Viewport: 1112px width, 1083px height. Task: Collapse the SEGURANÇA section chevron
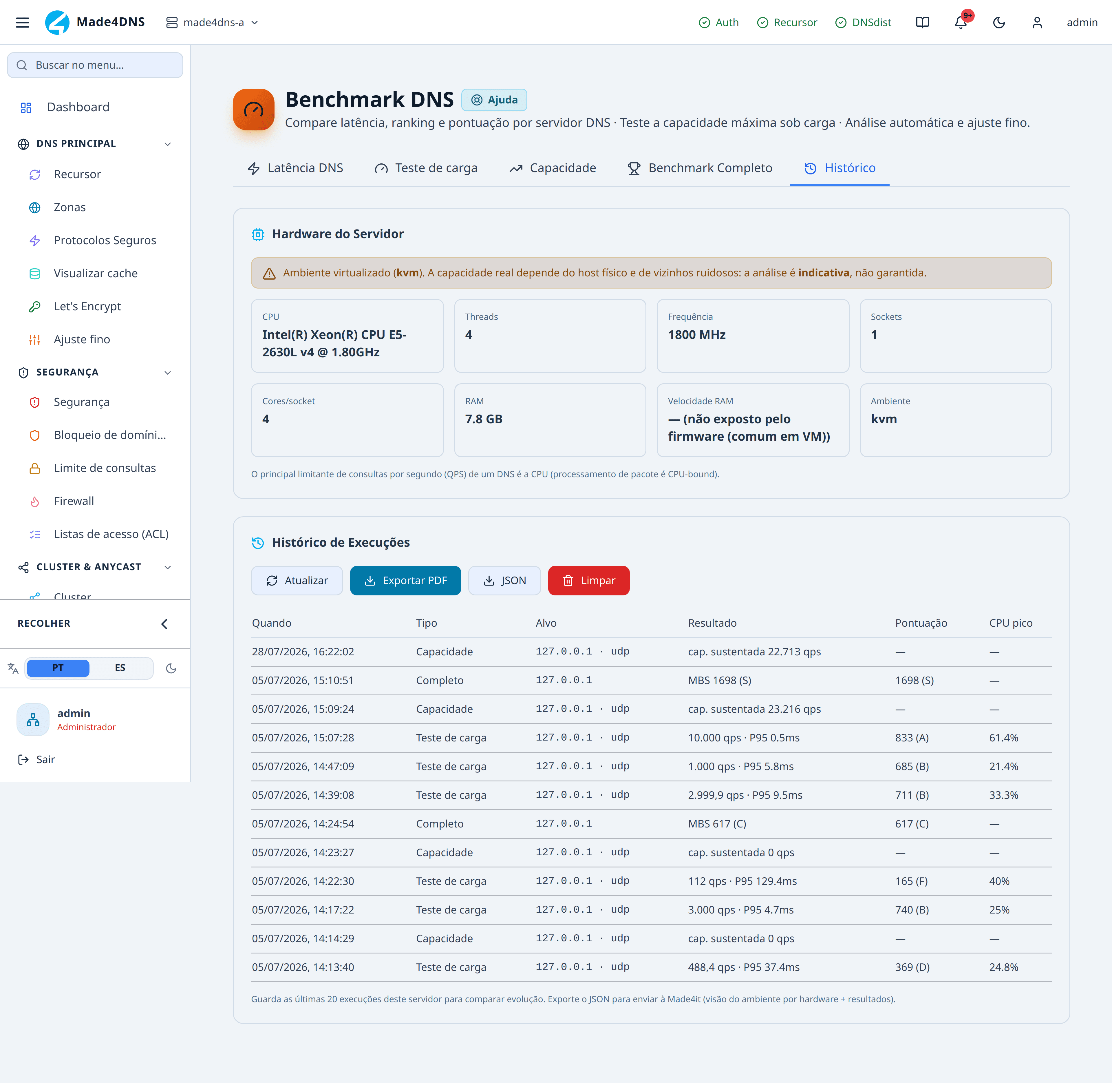pos(168,373)
